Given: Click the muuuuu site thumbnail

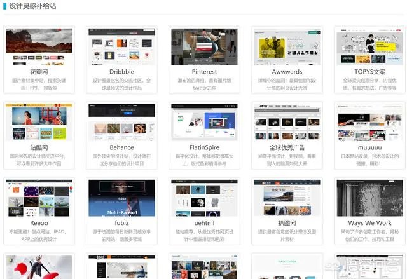Looking at the screenshot, I should coord(369,122).
